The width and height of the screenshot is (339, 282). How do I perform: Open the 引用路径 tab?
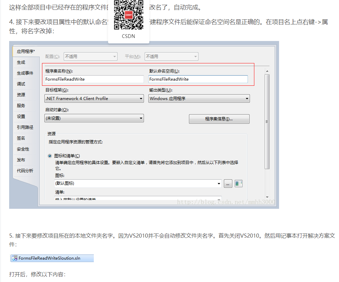(25, 127)
